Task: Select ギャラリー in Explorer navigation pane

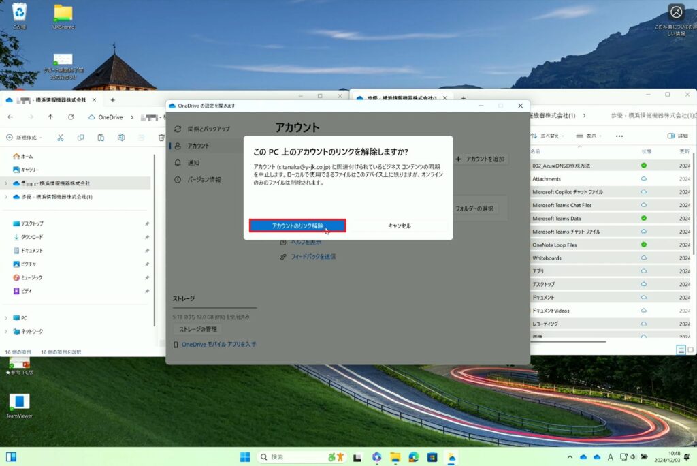Action: pyautogui.click(x=26, y=170)
